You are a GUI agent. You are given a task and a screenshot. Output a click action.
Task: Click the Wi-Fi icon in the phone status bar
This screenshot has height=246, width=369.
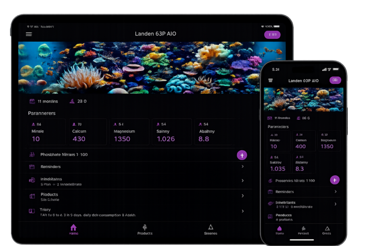pyautogui.click(x=329, y=70)
